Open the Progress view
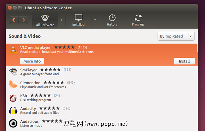 pos(138,20)
